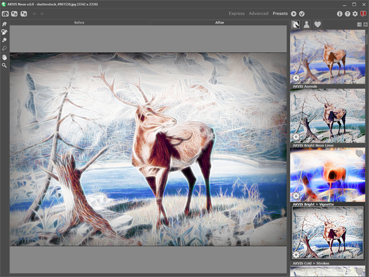Select the Zoom magnifier tool
369x277 pixels.
click(x=4, y=65)
